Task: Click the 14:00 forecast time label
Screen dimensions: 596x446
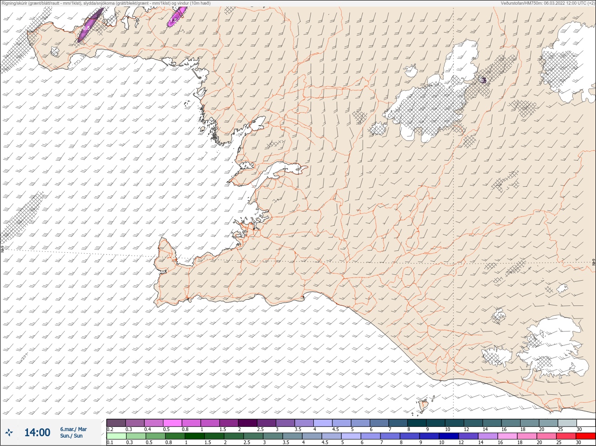Action: point(37,432)
